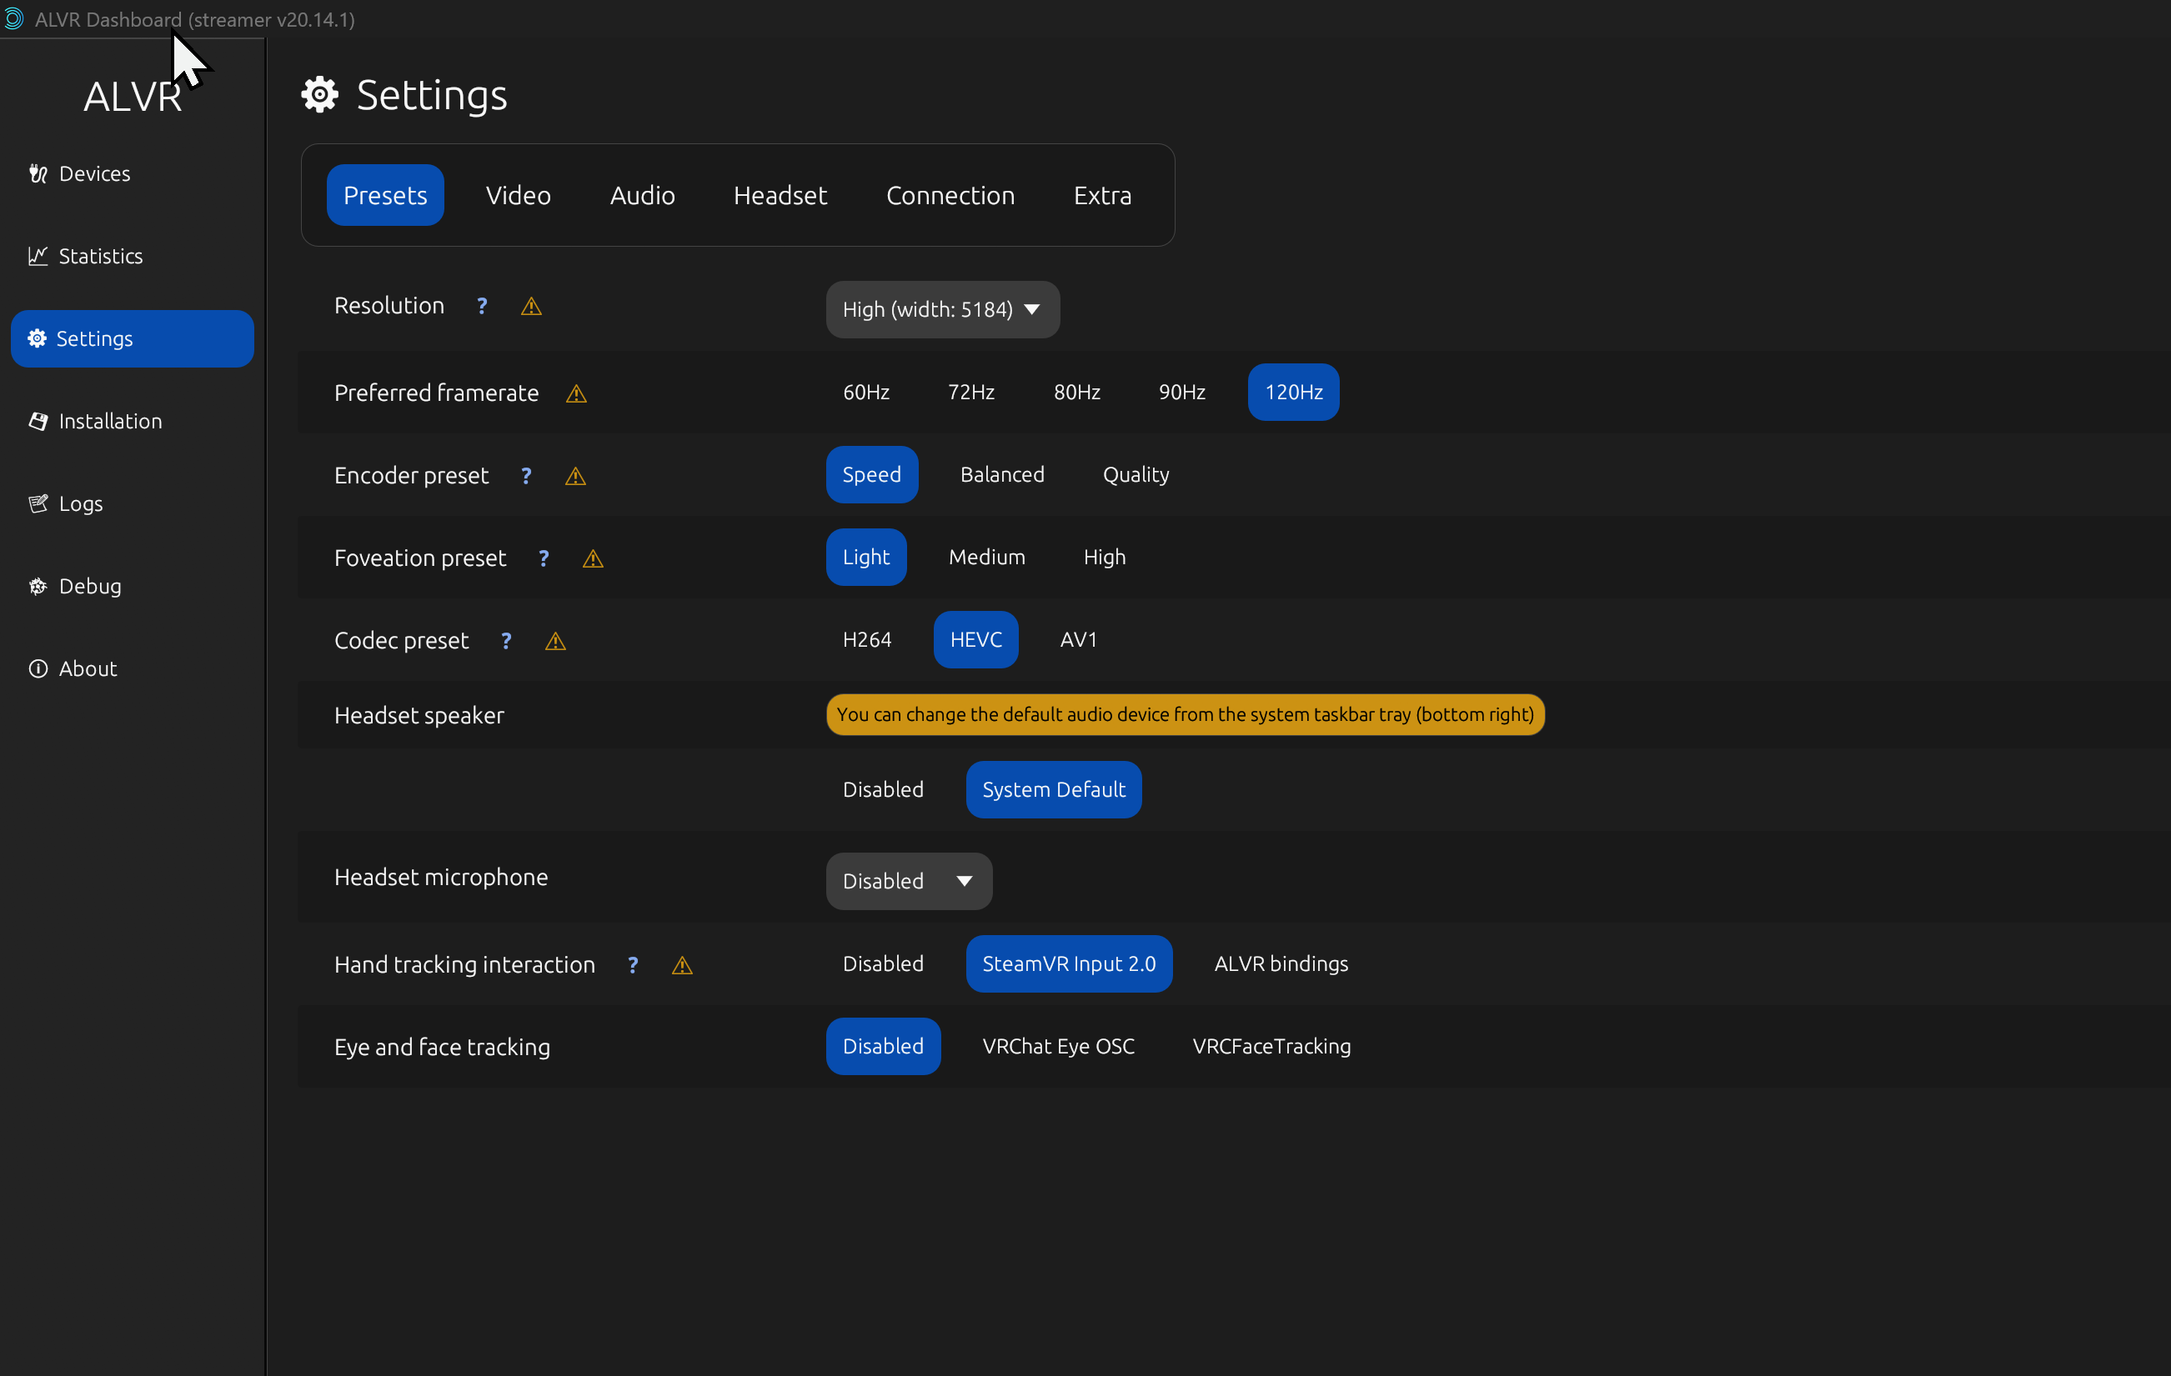Image resolution: width=2171 pixels, height=1376 pixels.
Task: Switch to the Connection settings tab
Action: click(x=950, y=195)
